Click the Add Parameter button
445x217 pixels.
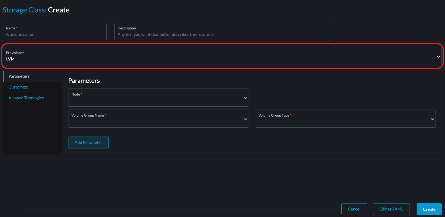[x=88, y=143]
